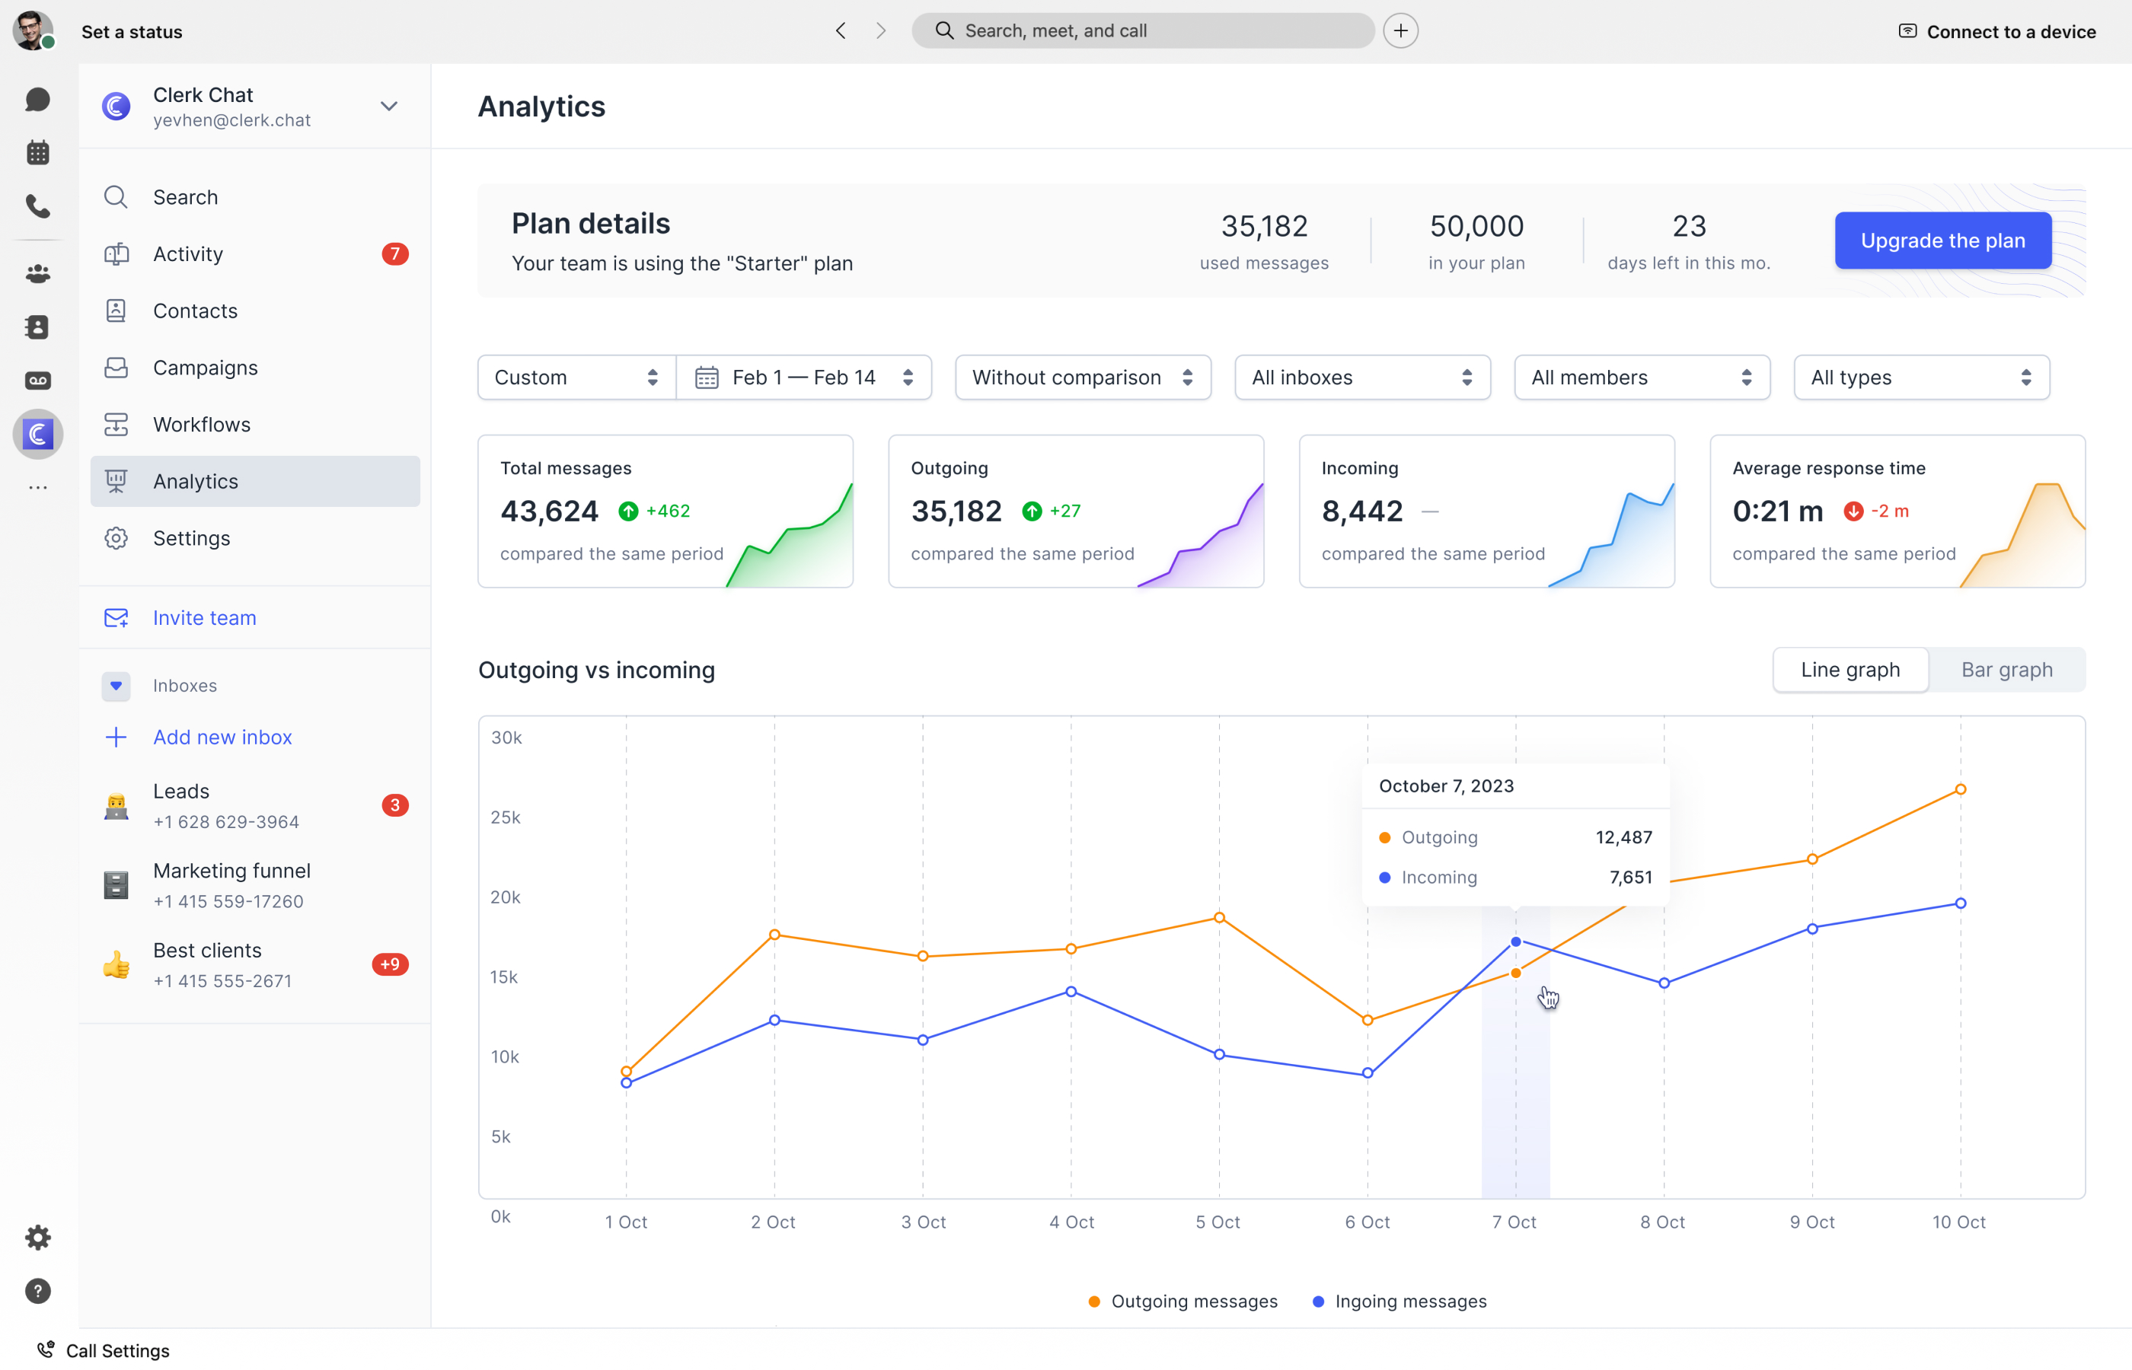Switch to Bar graph view
The image size is (2132, 1370).
click(2006, 670)
